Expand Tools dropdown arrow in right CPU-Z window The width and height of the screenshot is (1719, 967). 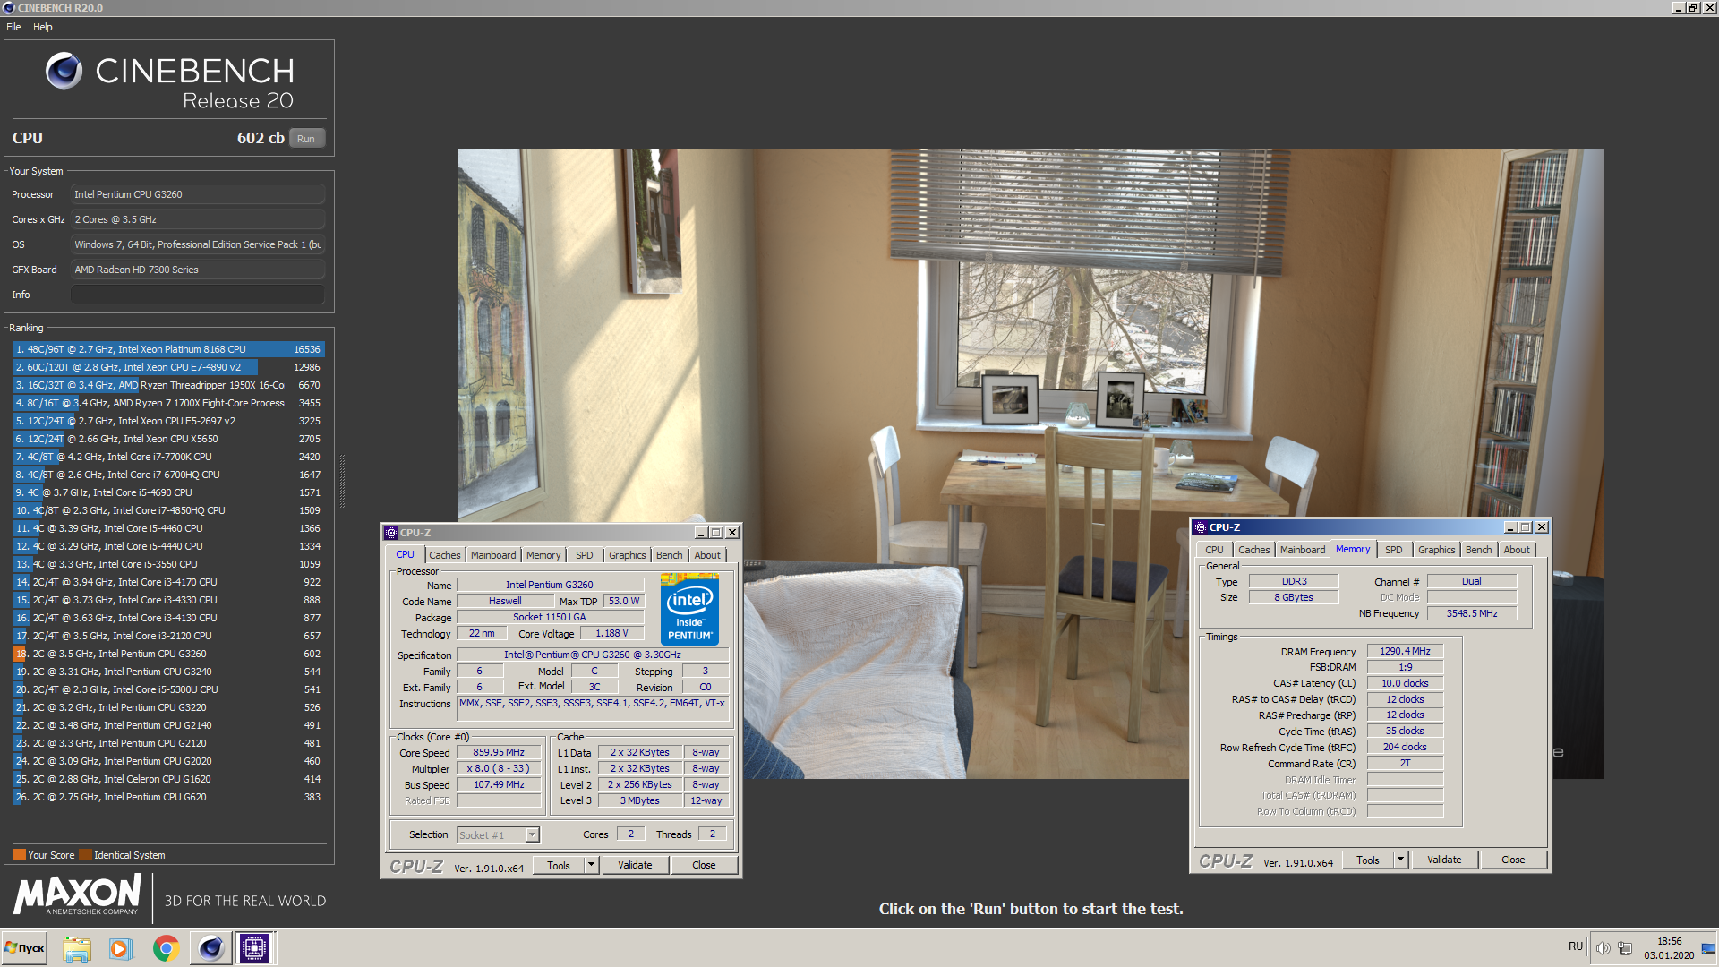pyautogui.click(x=1400, y=860)
